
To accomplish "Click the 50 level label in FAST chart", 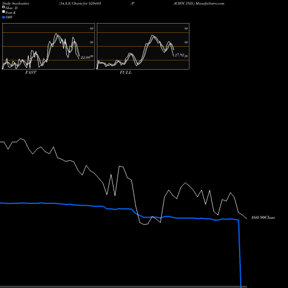I will coord(92,42).
